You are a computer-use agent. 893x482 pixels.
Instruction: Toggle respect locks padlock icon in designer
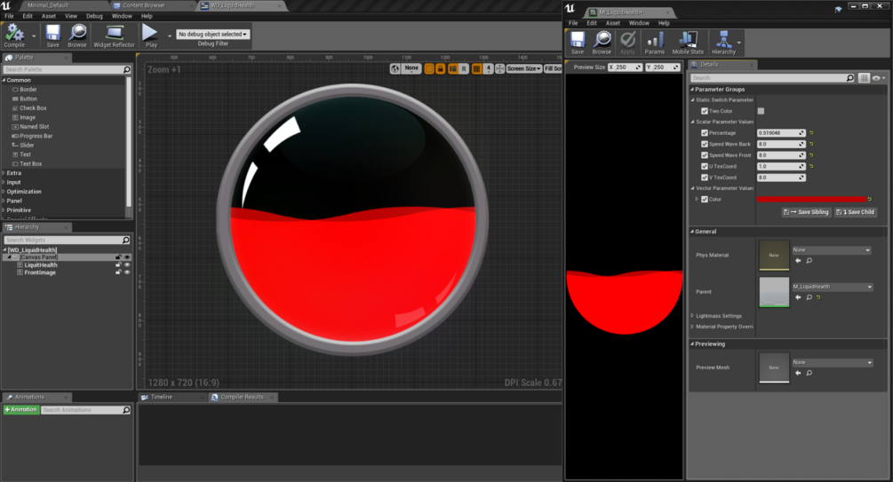440,69
